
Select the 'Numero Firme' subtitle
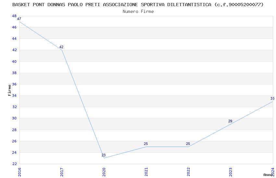coord(138,12)
